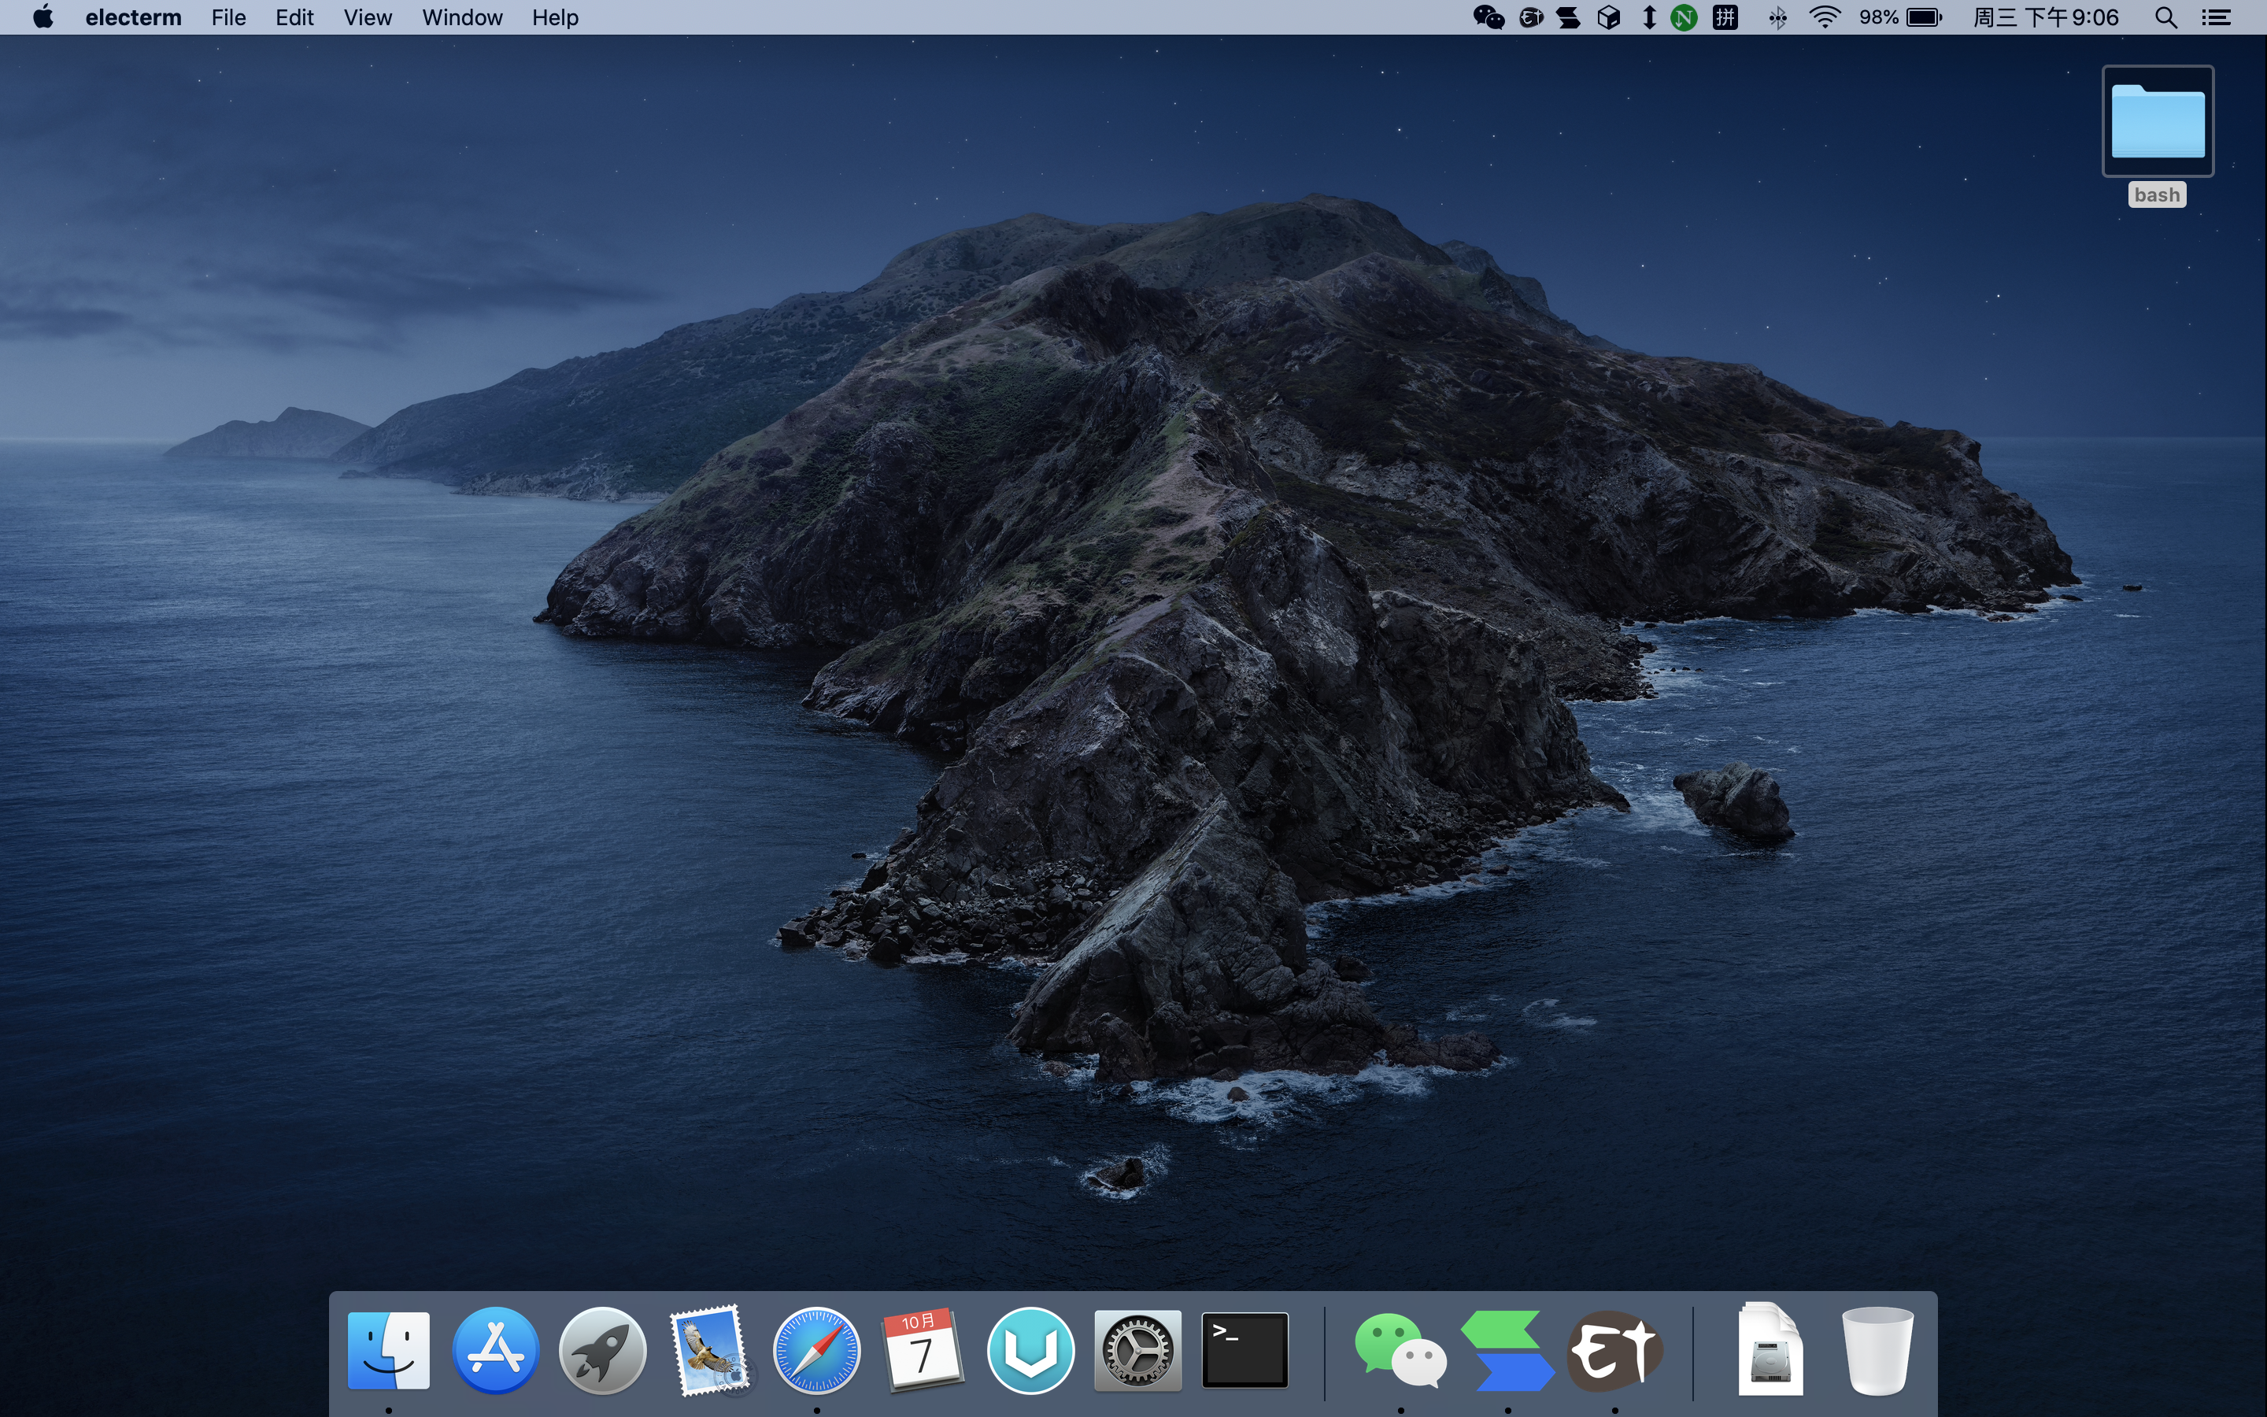
Task: Open Calendar icon showing 7
Action: pyautogui.click(x=923, y=1350)
